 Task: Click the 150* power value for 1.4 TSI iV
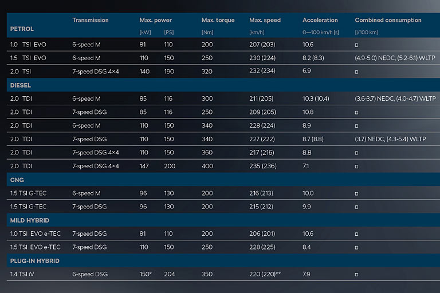(146, 274)
